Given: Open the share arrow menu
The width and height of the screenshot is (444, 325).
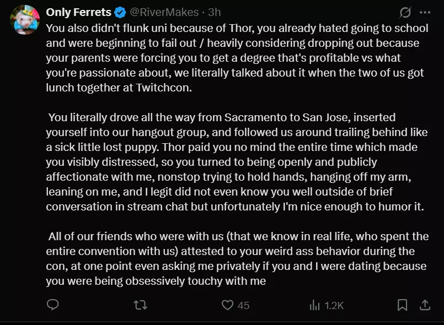Looking at the screenshot, I should pos(425,305).
